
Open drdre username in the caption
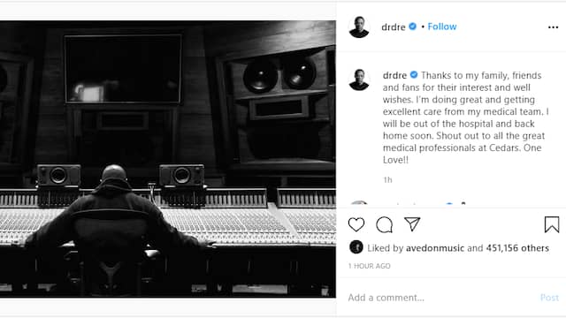click(x=395, y=75)
